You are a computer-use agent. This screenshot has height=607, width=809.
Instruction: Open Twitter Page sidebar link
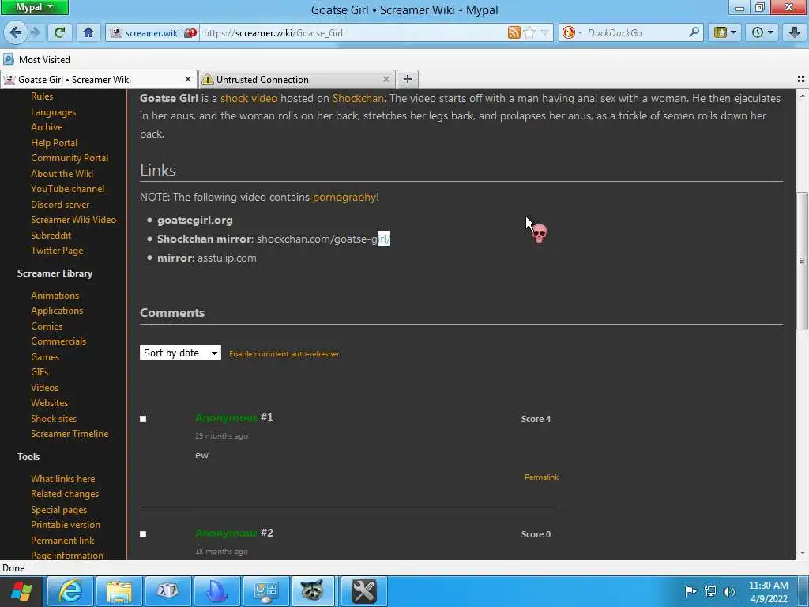pyautogui.click(x=57, y=251)
